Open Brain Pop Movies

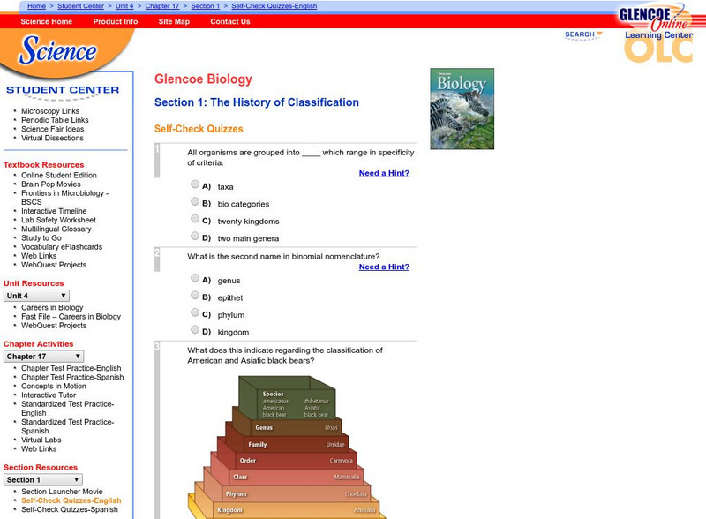[x=51, y=184]
